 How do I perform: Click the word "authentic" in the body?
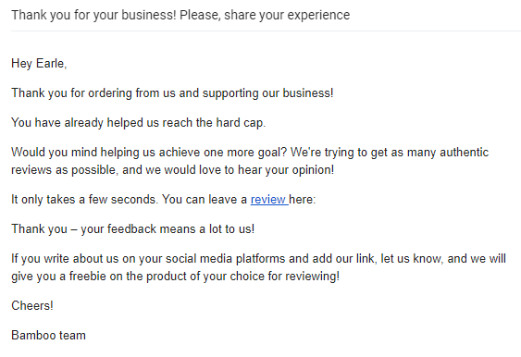[x=465, y=152]
